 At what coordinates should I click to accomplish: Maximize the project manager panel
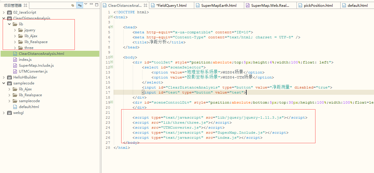point(97,4)
